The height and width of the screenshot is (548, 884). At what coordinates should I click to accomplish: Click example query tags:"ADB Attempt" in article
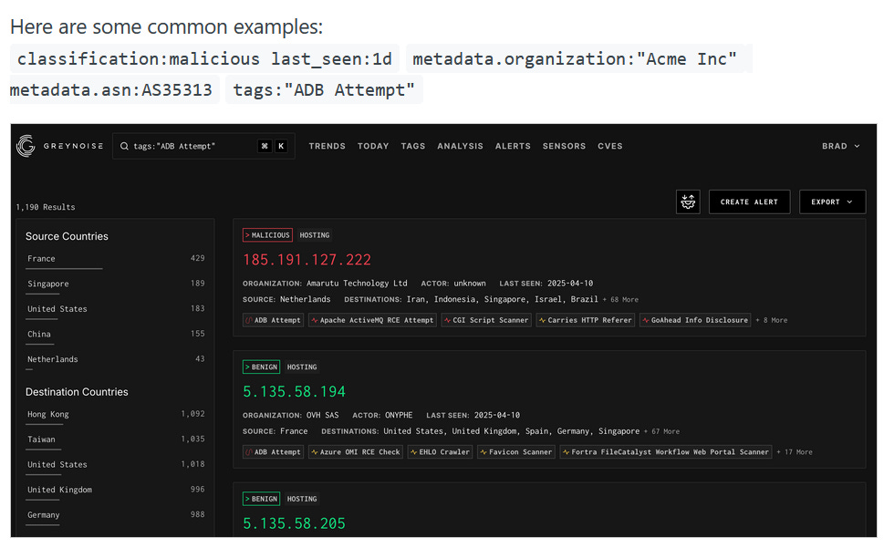pyautogui.click(x=324, y=89)
